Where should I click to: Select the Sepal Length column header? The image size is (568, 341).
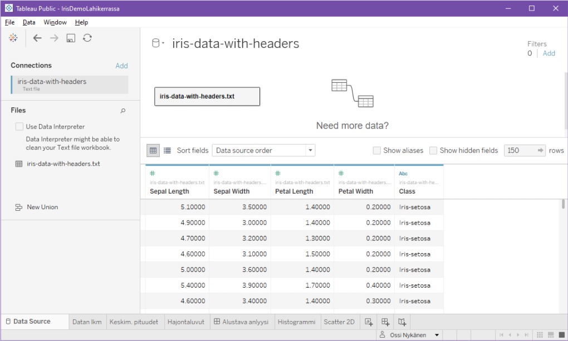point(177,181)
